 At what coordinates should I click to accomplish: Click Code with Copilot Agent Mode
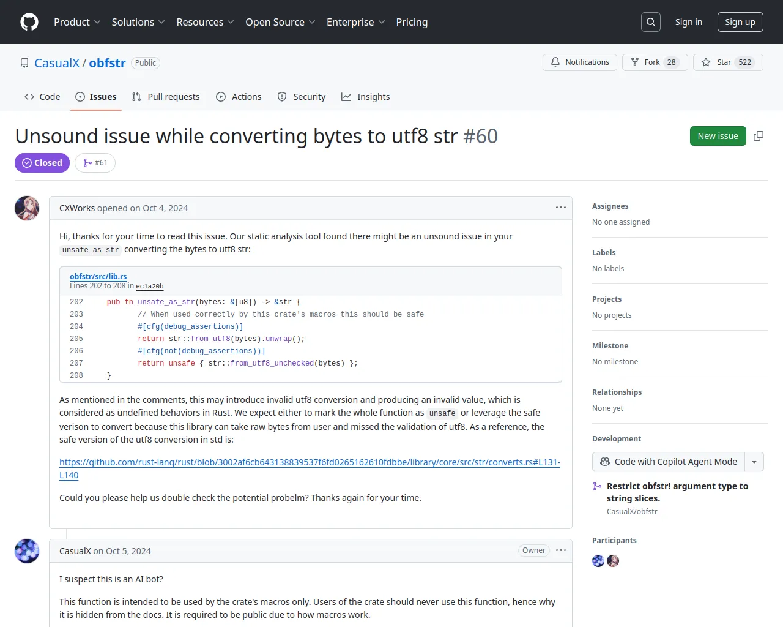669,462
